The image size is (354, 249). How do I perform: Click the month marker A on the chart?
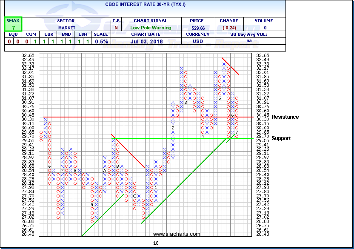(104, 170)
